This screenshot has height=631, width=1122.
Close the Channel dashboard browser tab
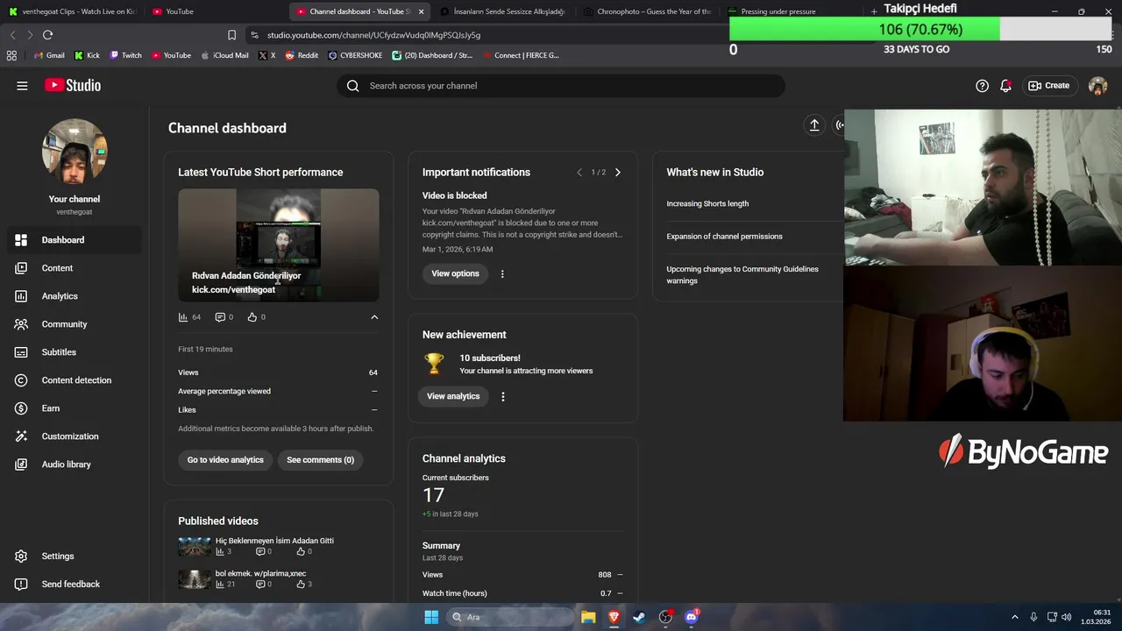coord(421,11)
